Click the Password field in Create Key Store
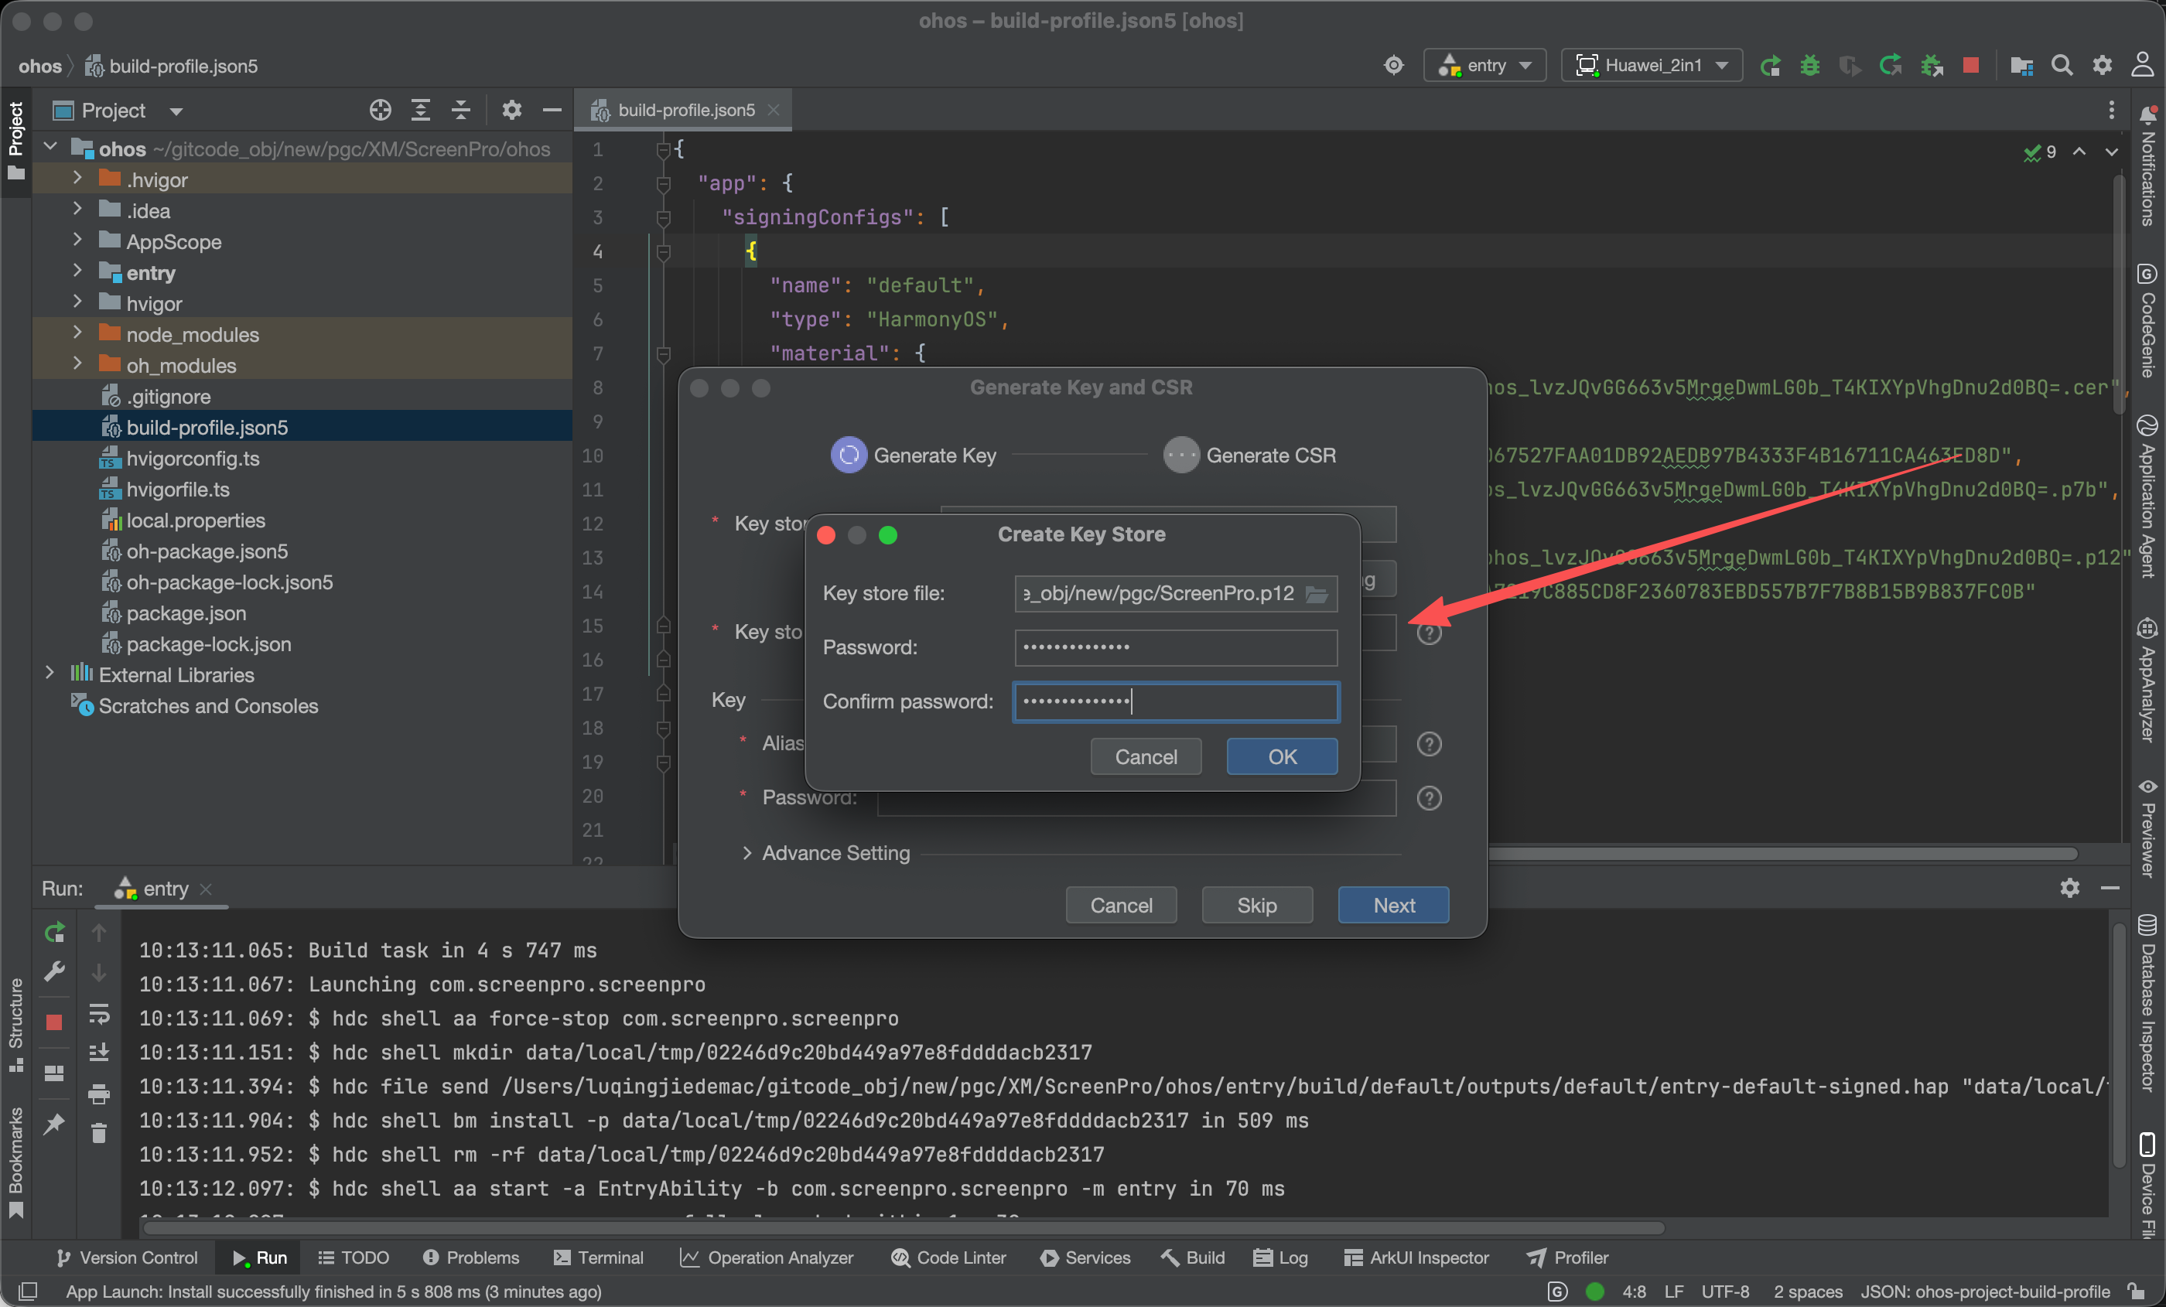The width and height of the screenshot is (2166, 1307). [1175, 648]
